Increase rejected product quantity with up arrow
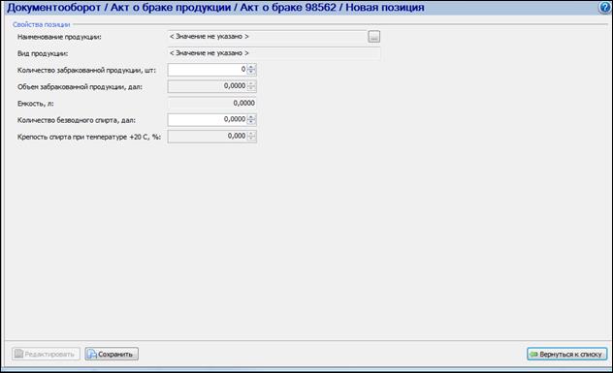This screenshot has width=613, height=373. tap(251, 67)
